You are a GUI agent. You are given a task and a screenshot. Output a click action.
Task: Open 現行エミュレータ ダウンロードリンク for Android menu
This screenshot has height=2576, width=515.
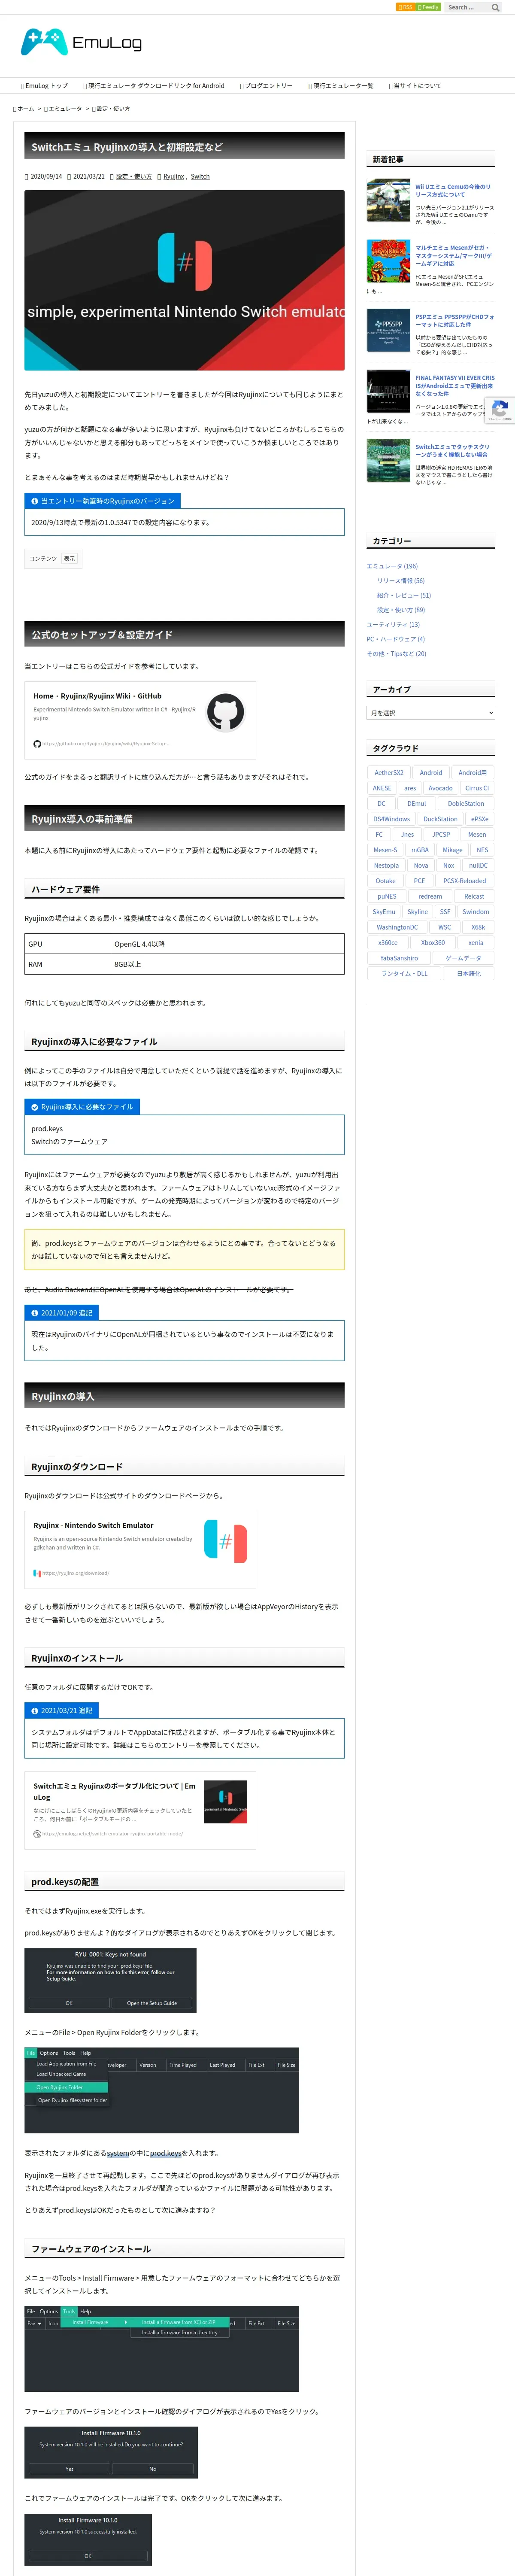pyautogui.click(x=153, y=85)
